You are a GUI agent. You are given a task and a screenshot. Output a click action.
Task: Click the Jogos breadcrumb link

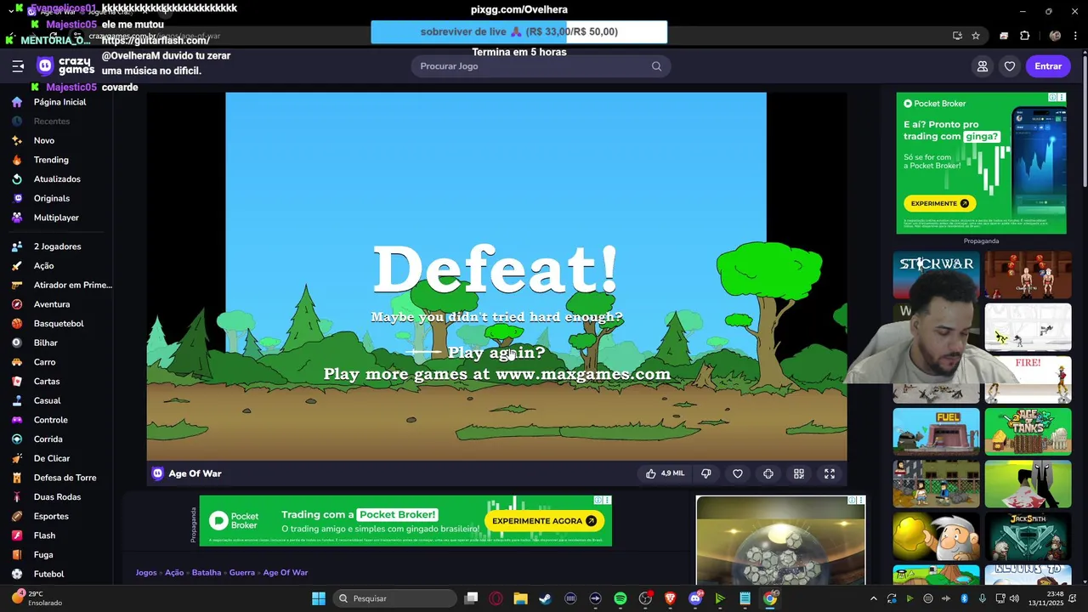pyautogui.click(x=146, y=573)
